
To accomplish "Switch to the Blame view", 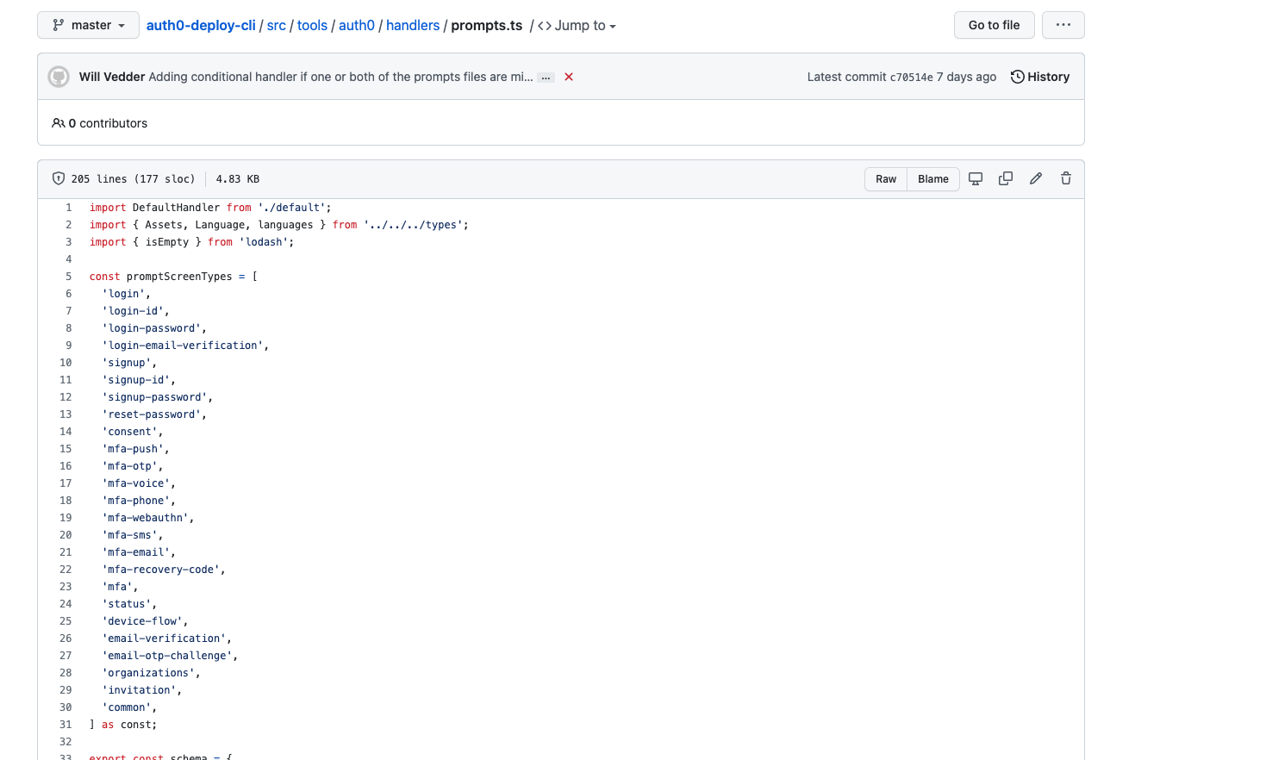I will (x=932, y=178).
